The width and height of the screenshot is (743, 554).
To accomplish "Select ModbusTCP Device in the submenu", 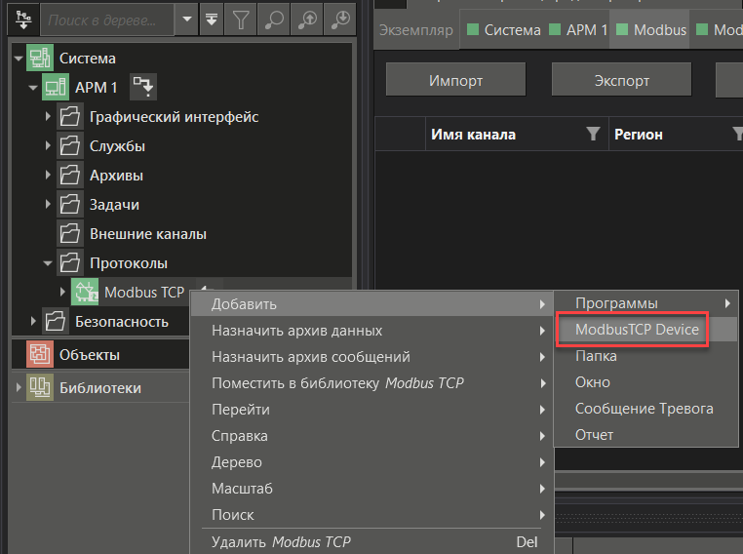I will coord(637,330).
